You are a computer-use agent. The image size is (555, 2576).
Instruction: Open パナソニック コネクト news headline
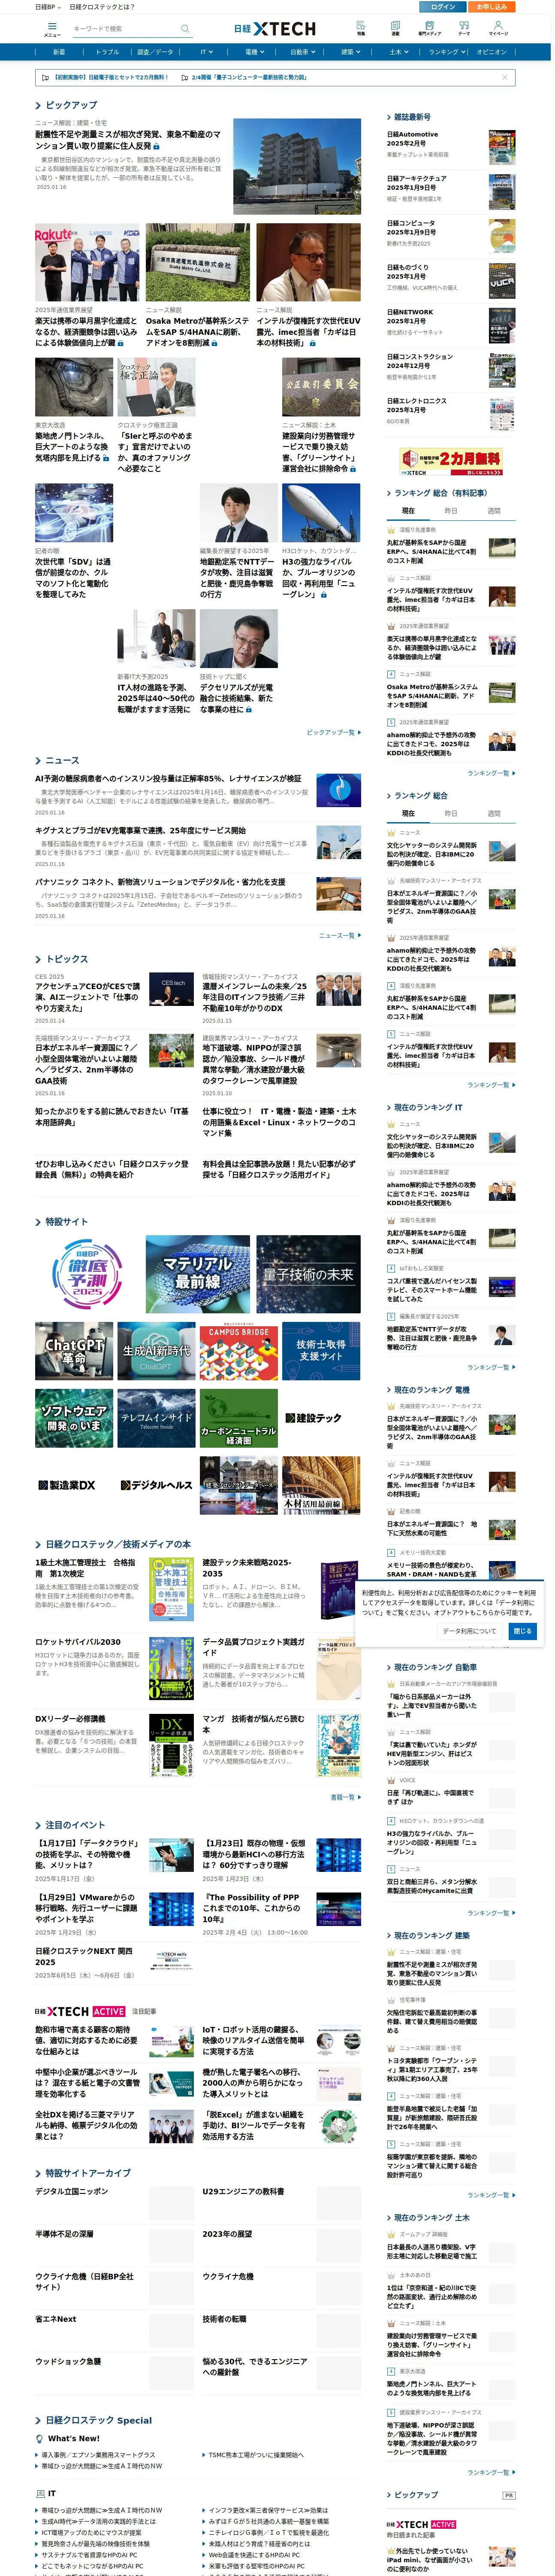click(x=160, y=882)
